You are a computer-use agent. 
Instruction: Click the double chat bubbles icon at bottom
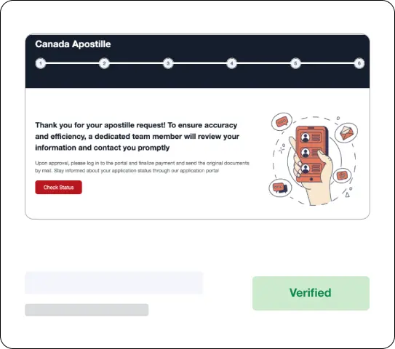280,188
